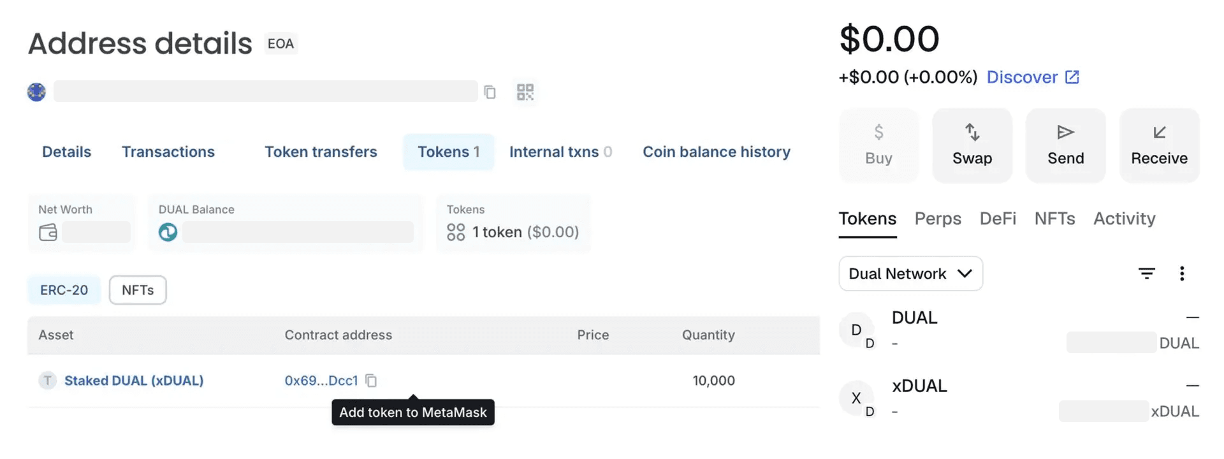Open the three-dot more options menu
The width and height of the screenshot is (1224, 459).
pos(1182,273)
